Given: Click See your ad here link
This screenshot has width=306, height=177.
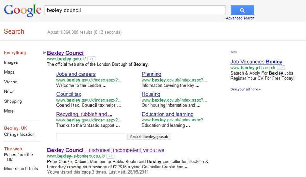Looking at the screenshot, I should pos(245,89).
